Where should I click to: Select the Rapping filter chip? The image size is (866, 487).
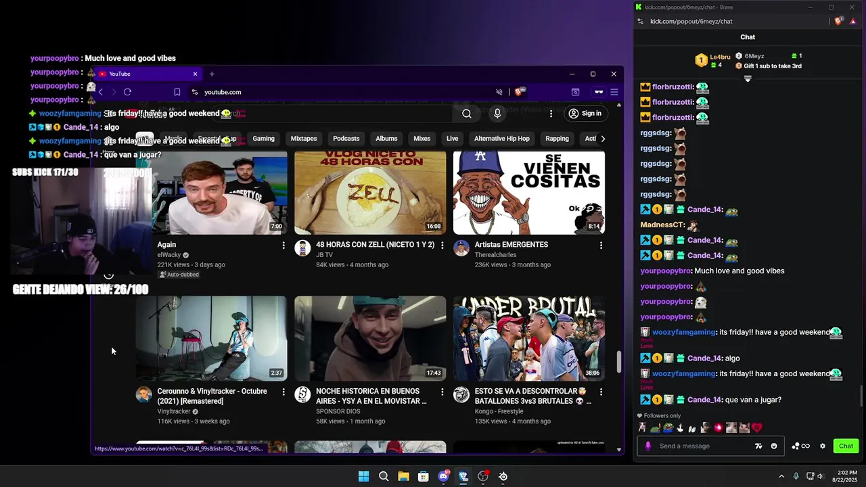coord(557,139)
